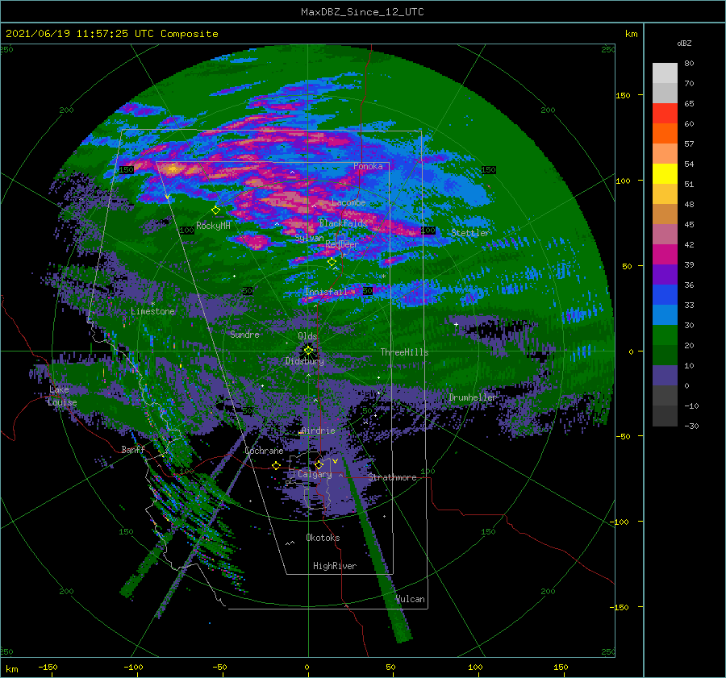Select the light orange 57-54 dBZ swatch
726x678 pixels.
click(x=665, y=154)
